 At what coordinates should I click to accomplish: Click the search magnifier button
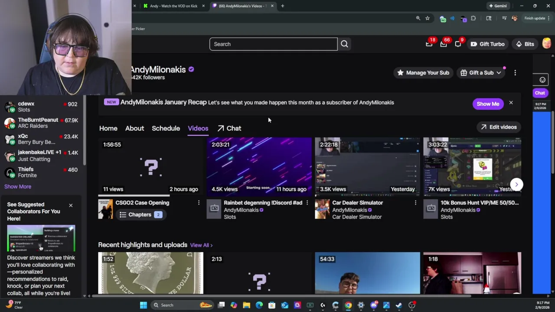tap(344, 44)
